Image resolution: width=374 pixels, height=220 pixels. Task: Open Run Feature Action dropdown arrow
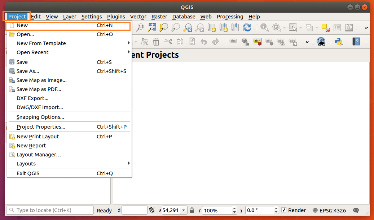click(284, 28)
